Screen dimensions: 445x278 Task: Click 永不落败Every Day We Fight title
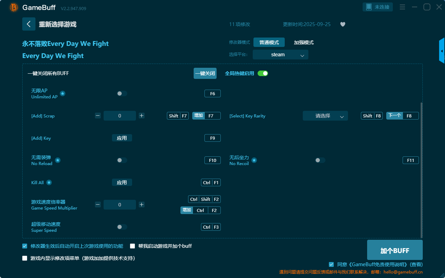[65, 43]
